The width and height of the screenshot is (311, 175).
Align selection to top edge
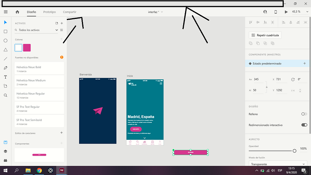250,22
